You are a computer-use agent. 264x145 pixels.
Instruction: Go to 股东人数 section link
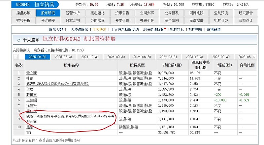point(56,30)
